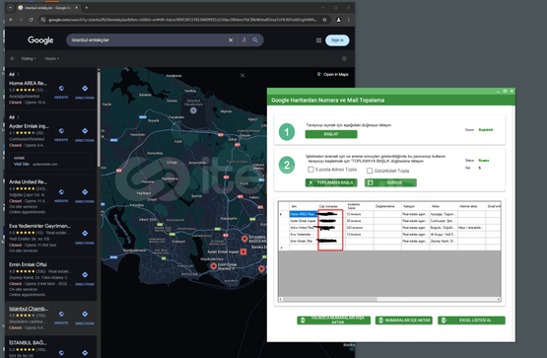Screen dimensions: 547x358
Task: Go back using the Chrome back arrow
Action: pos(11,20)
